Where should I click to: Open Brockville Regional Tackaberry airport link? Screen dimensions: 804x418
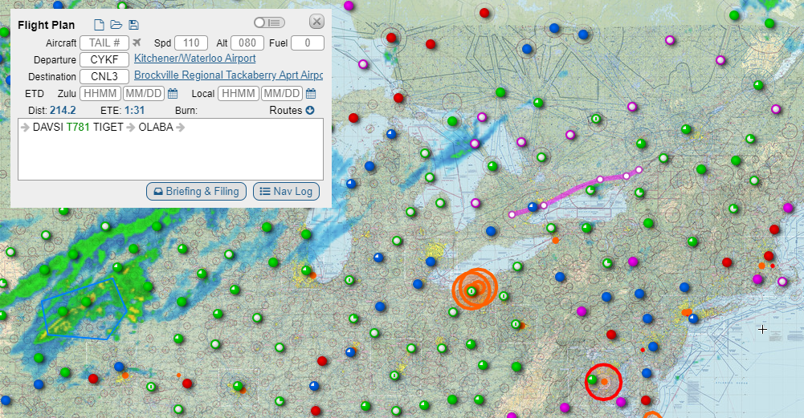[228, 75]
